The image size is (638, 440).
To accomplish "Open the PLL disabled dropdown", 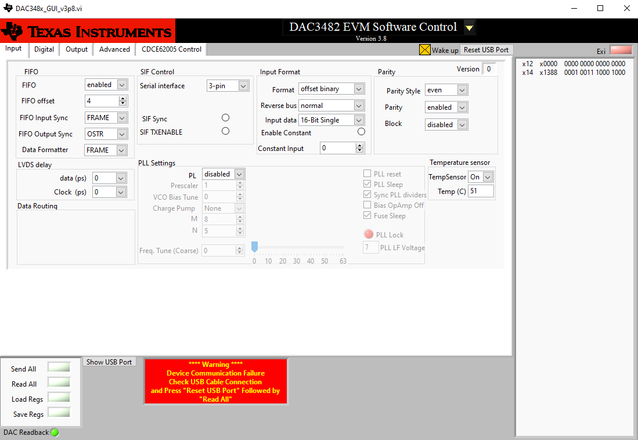I will point(224,174).
